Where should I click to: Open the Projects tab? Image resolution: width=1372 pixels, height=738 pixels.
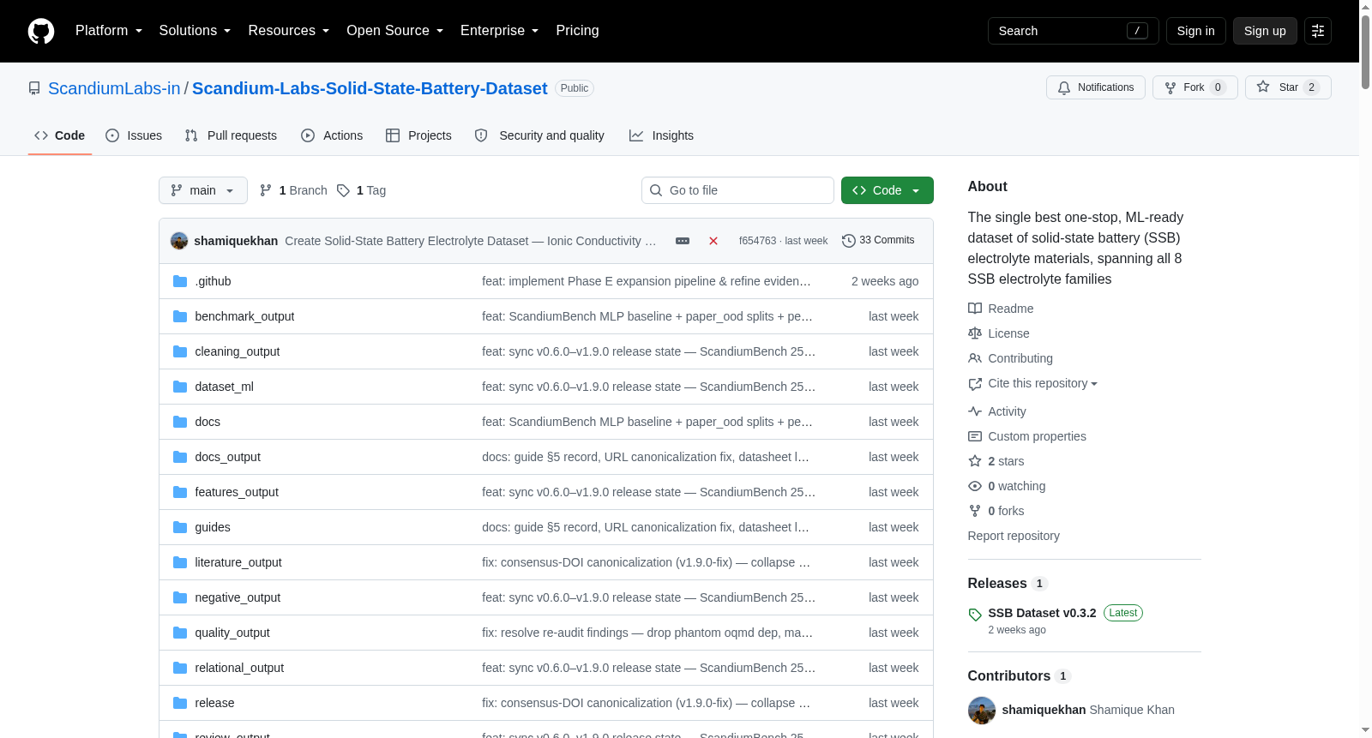(x=418, y=135)
